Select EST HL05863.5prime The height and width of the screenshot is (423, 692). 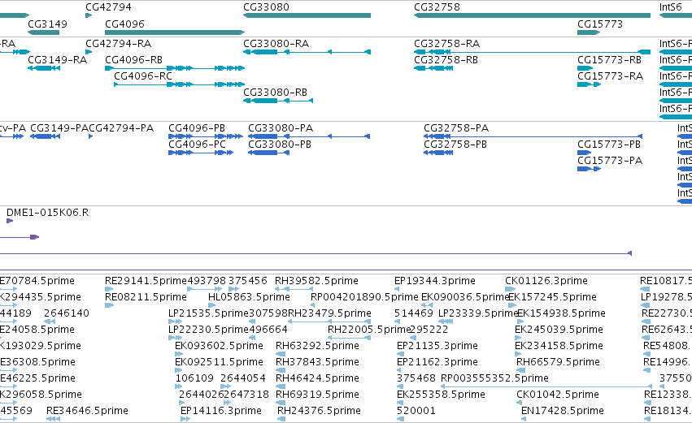249,297
